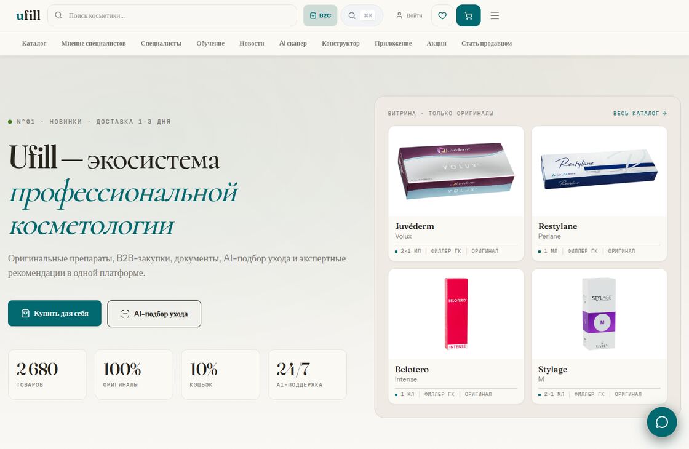Click the 24/7 AI-поддержка stat card
The width and height of the screenshot is (689, 449).
coord(308,375)
